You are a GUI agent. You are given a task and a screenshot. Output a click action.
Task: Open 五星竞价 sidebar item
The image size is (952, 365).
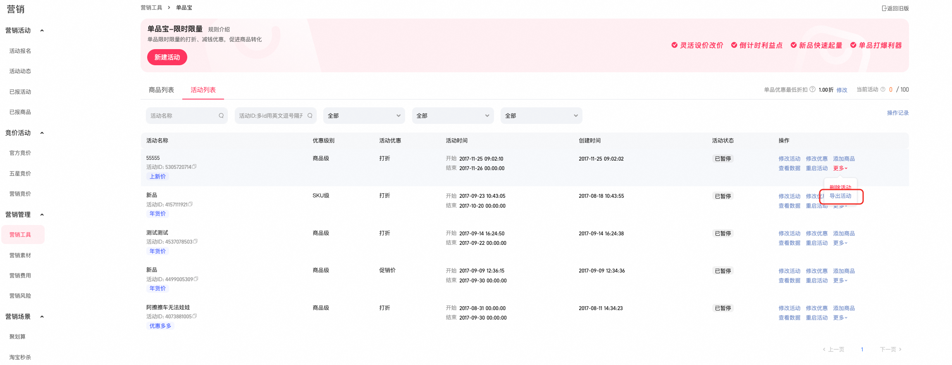[x=20, y=173]
